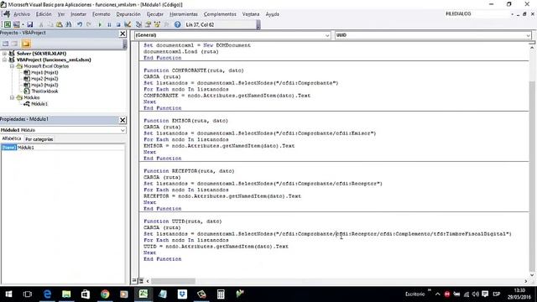Open the Properties Window toolbar icon

click(148, 24)
